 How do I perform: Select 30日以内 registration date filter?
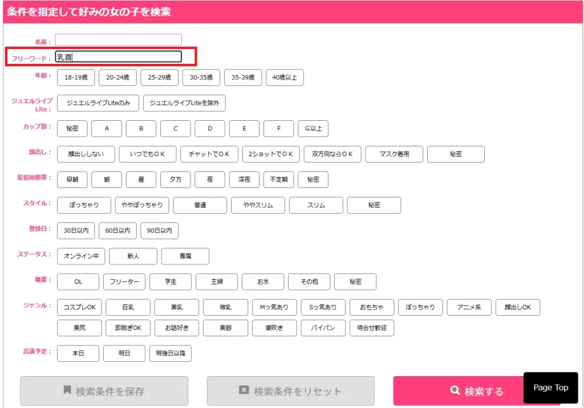[76, 231]
